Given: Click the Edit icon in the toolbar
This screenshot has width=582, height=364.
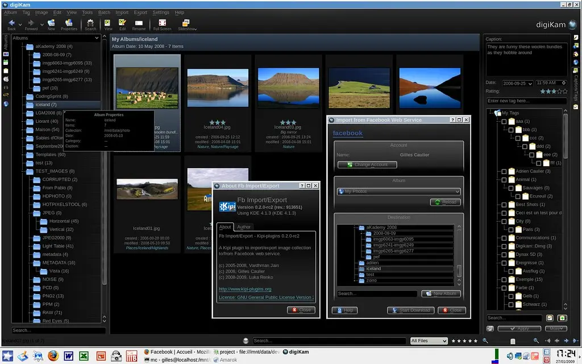Looking at the screenshot, I should click(x=122, y=23).
